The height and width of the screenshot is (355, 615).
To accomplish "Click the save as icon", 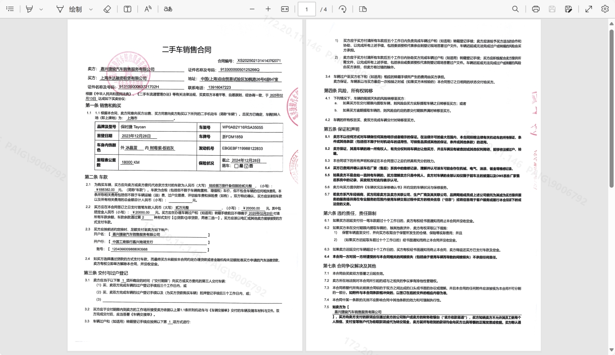I will (x=568, y=9).
